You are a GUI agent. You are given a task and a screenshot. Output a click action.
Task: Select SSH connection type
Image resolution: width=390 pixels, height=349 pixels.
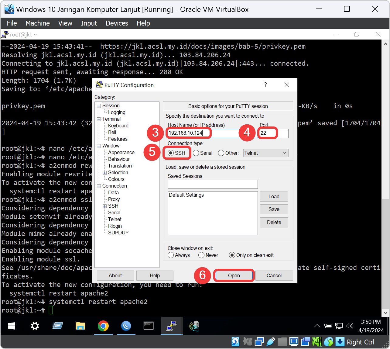pos(177,153)
